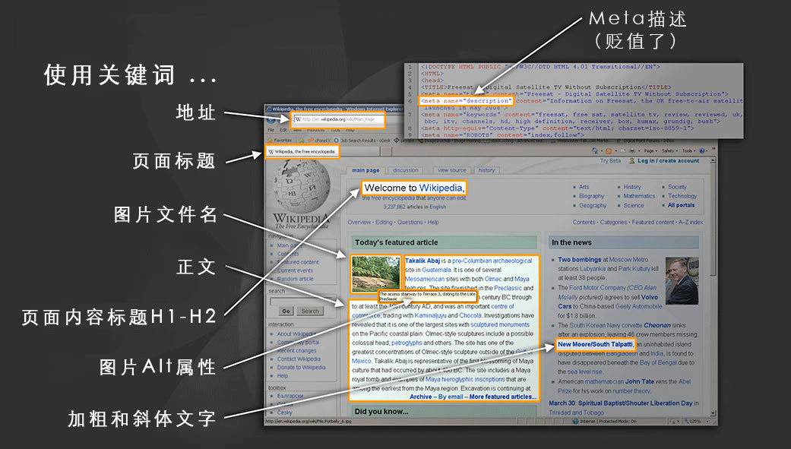The image size is (791, 449).
Task: Click 'Donate to Wikipedia' in the sidebar
Action: [x=301, y=367]
